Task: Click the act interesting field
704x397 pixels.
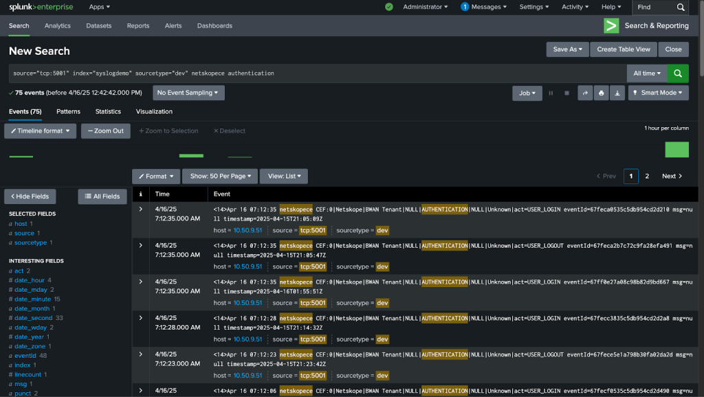Action: click(x=19, y=271)
